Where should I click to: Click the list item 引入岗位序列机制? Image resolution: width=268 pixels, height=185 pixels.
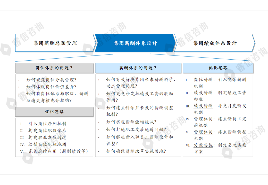coord(47,124)
